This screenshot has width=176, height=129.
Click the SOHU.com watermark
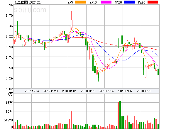[30, 11]
